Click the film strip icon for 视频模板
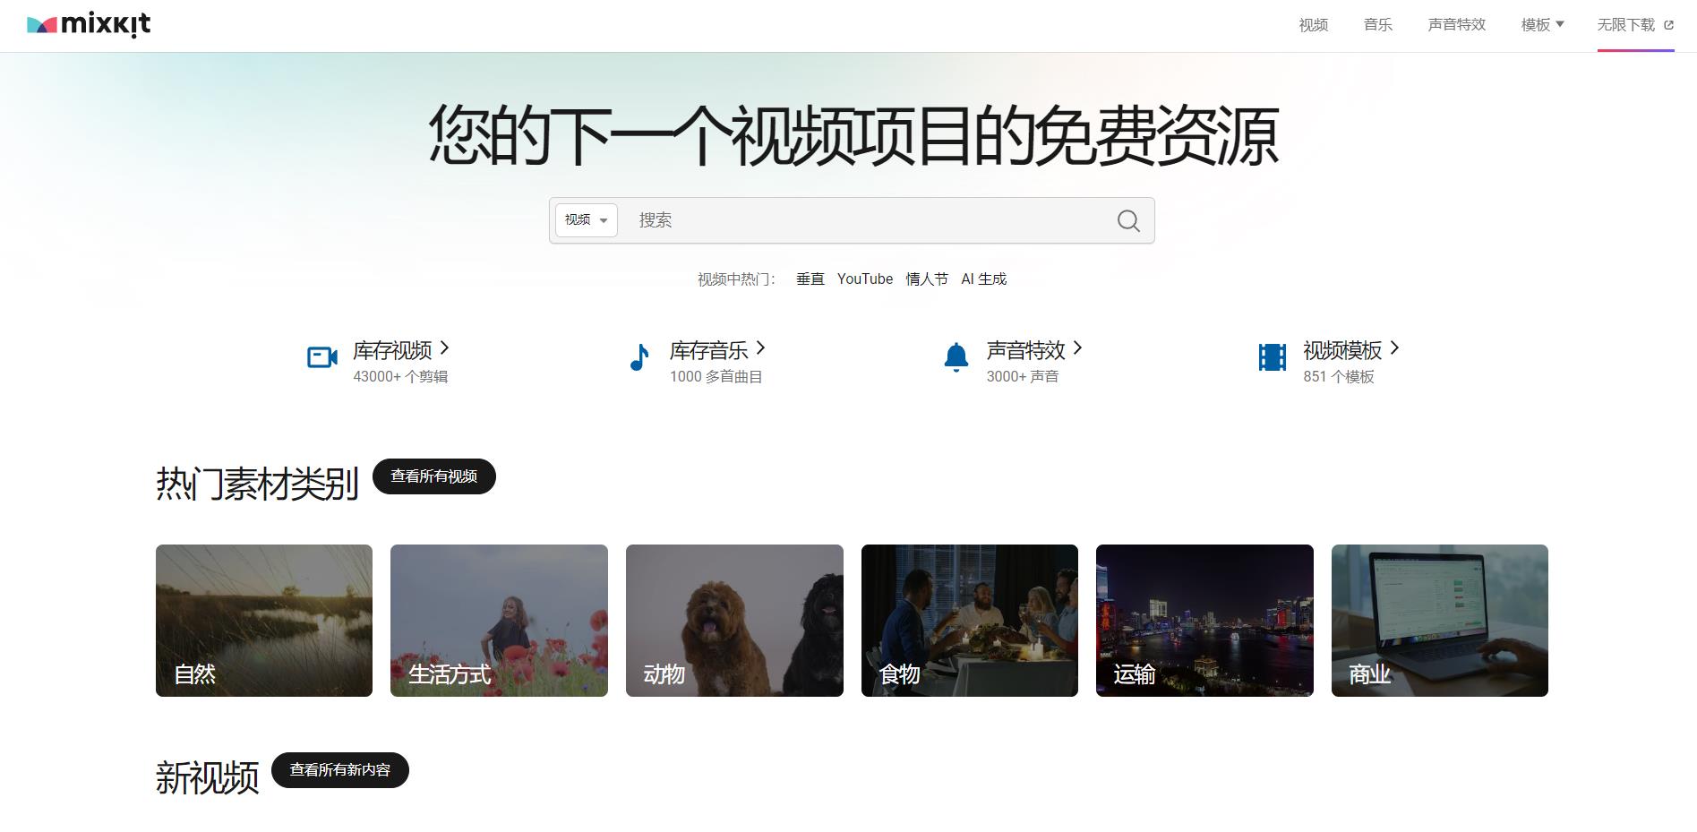1697x832 pixels. [x=1272, y=358]
